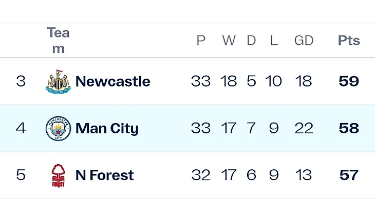Screen dimensions: 375x210
Task: Click the Man City club crest
Action: 58,129
